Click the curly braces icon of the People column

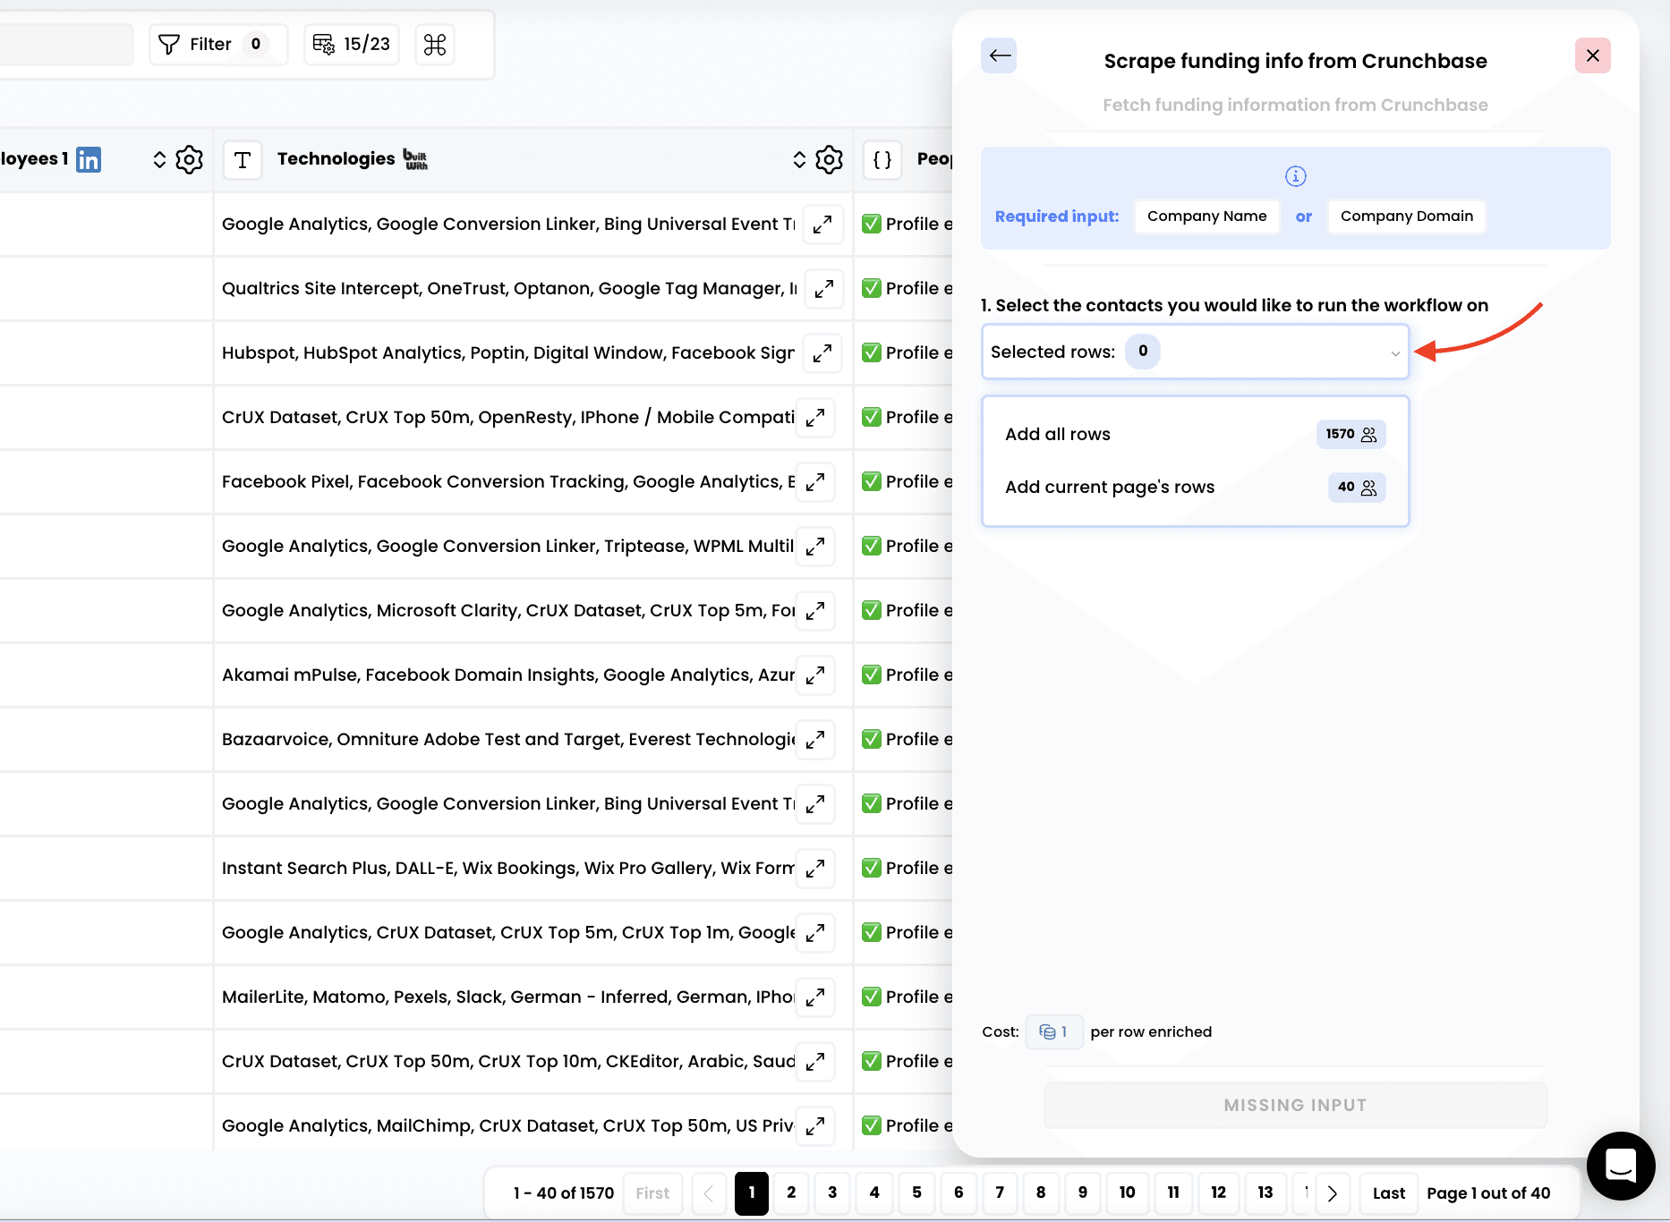pyautogui.click(x=882, y=160)
